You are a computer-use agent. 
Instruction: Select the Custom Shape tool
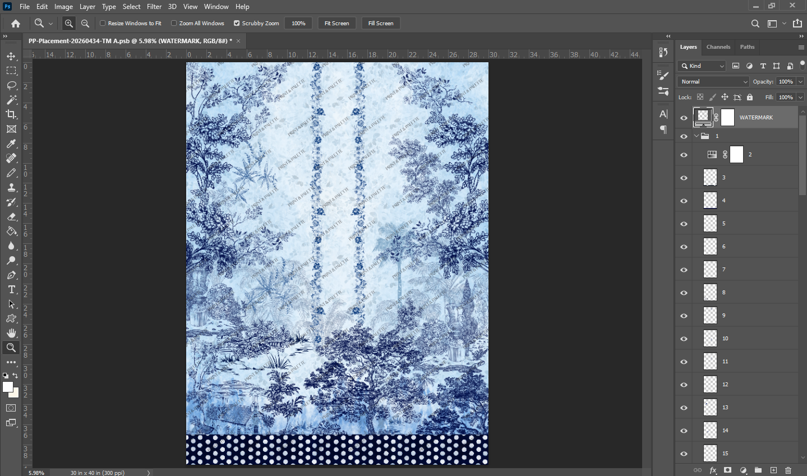coord(11,318)
